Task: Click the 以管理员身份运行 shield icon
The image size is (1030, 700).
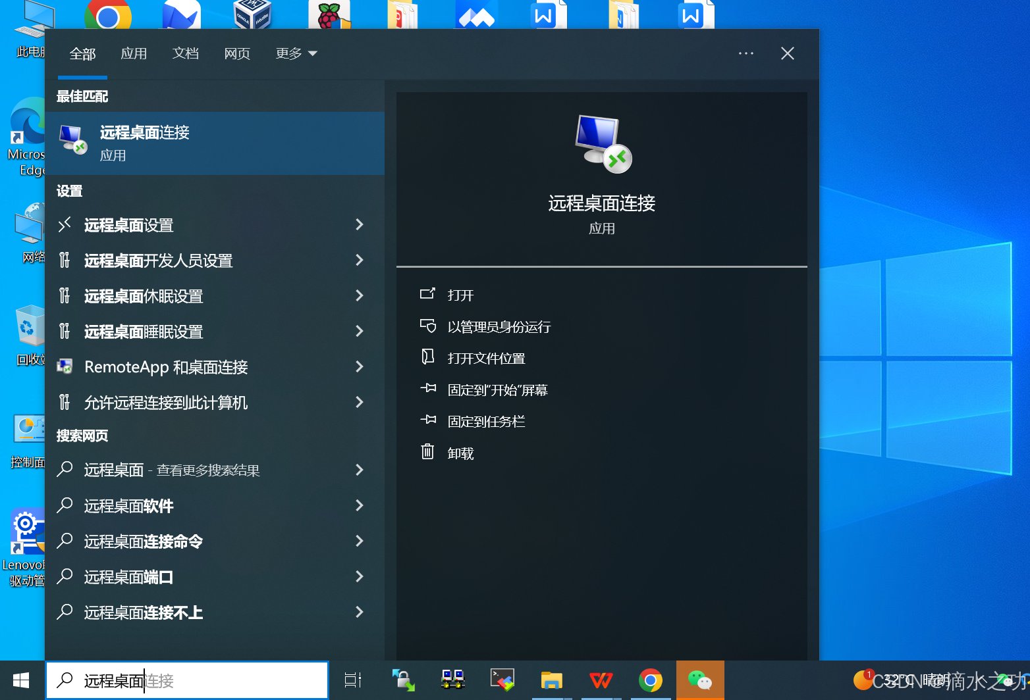Action: pyautogui.click(x=428, y=326)
